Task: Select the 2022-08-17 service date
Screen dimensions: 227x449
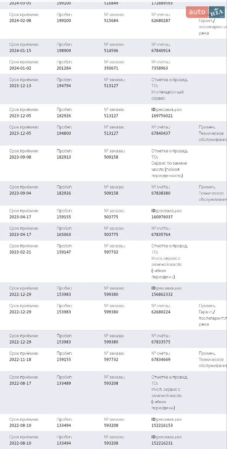Action: pos(20,383)
